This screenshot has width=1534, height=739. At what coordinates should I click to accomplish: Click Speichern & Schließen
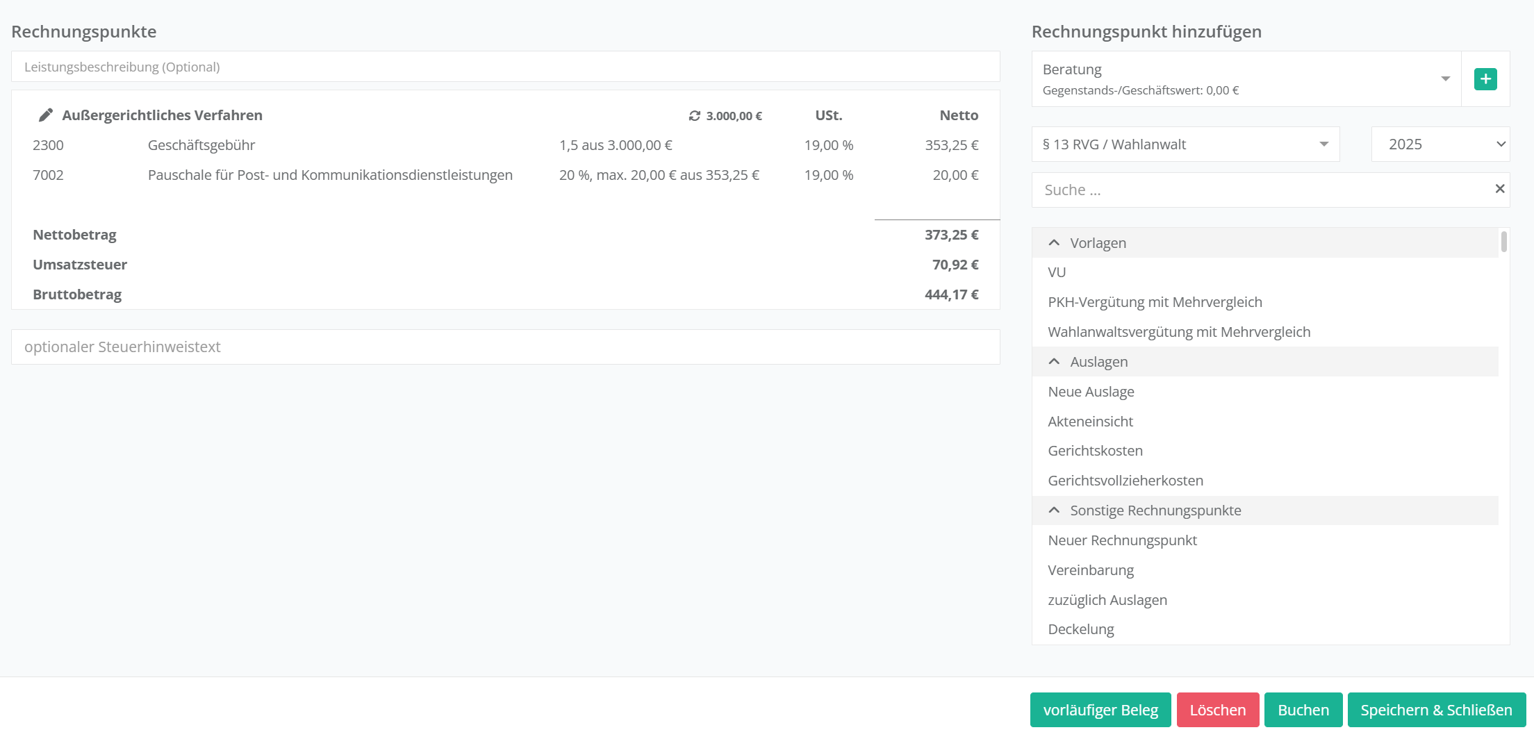point(1436,710)
